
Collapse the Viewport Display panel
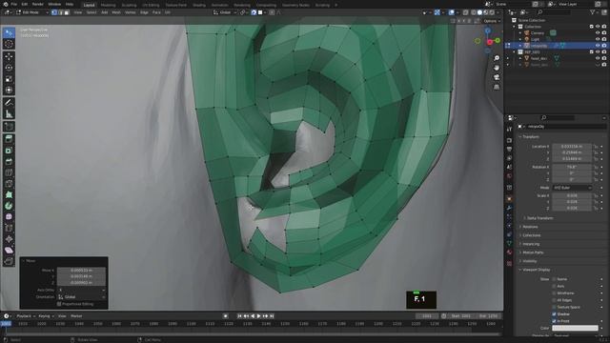click(x=535, y=270)
